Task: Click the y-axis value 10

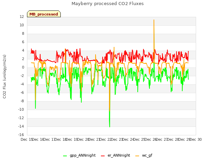Action: pos(22,25)
